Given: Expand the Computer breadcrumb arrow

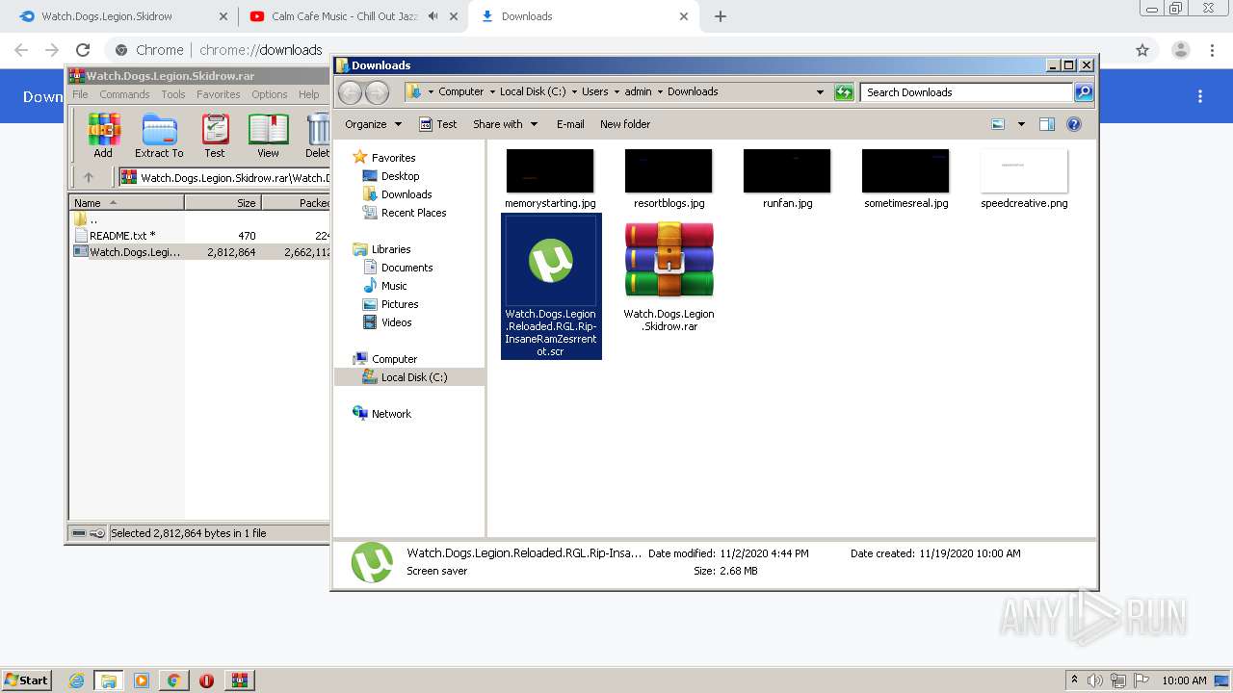Looking at the screenshot, I should click(491, 92).
